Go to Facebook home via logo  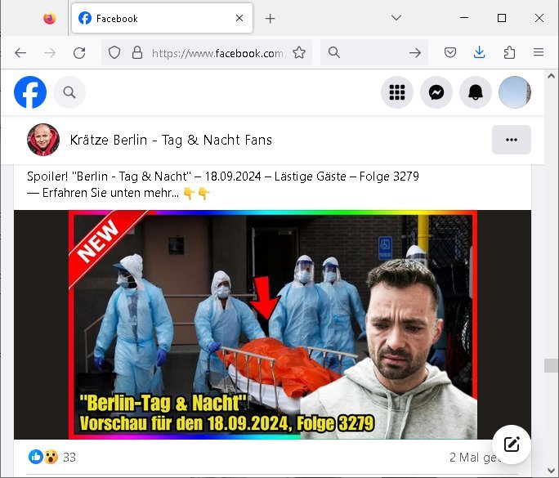tap(30, 92)
